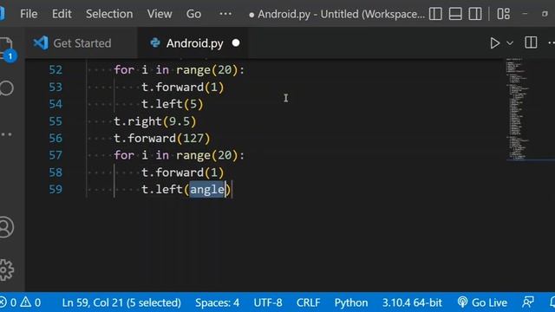The image size is (555, 312).
Task: Open the Explorer view with badge
Action: click(x=8, y=49)
